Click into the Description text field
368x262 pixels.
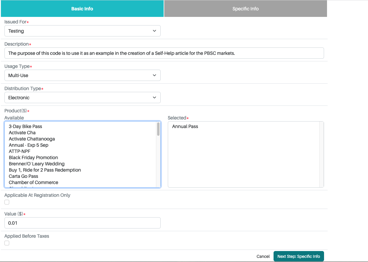click(164, 53)
